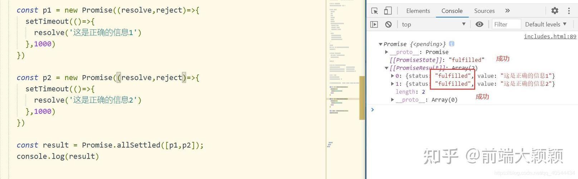This screenshot has width=578, height=179.
Task: Switch to the Sources tab
Action: click(484, 11)
